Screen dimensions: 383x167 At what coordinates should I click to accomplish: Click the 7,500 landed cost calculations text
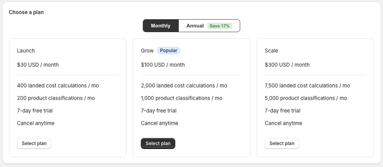307,85
